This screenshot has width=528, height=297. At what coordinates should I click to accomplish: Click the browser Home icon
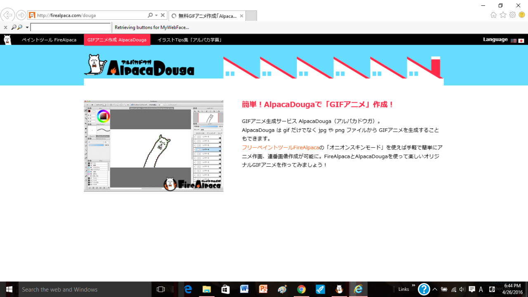click(493, 15)
